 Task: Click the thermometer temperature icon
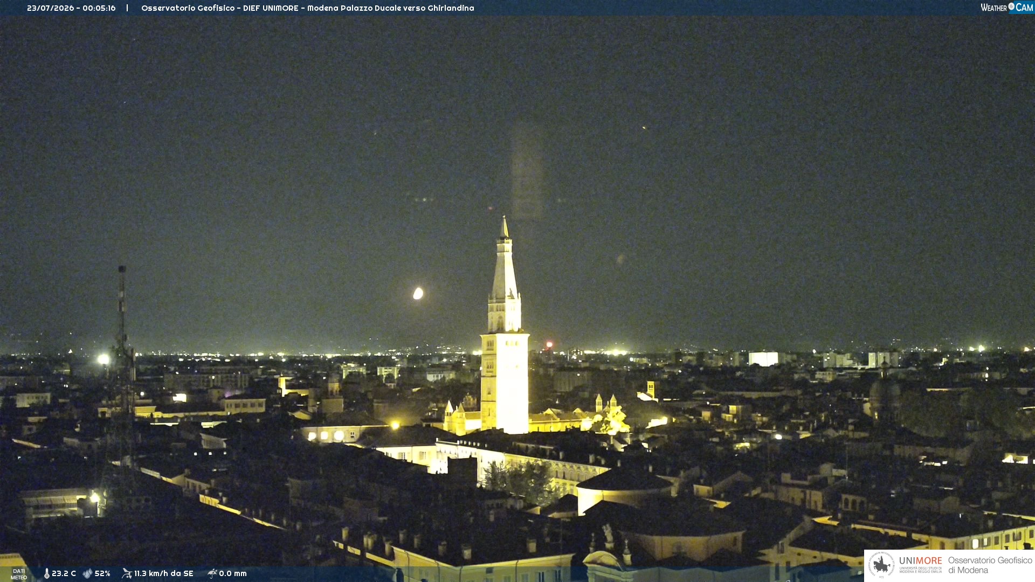47,573
